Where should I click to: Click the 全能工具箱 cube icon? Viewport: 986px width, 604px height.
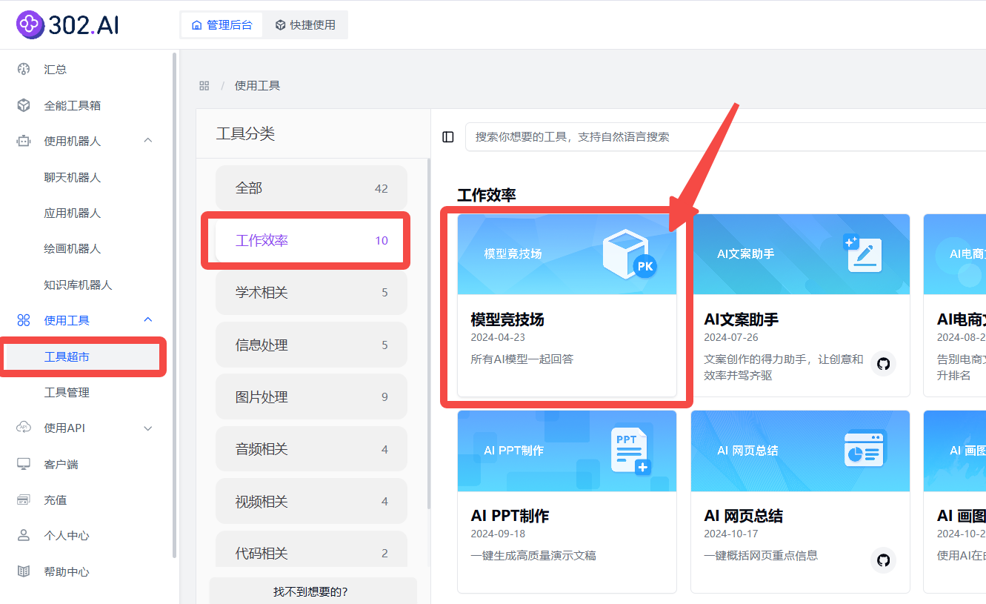24,105
